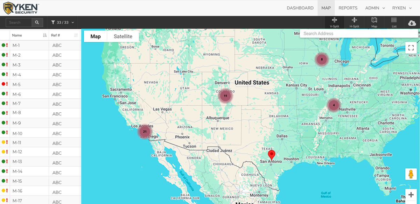Open the REPORTS menu
The height and width of the screenshot is (204, 420).
[348, 8]
